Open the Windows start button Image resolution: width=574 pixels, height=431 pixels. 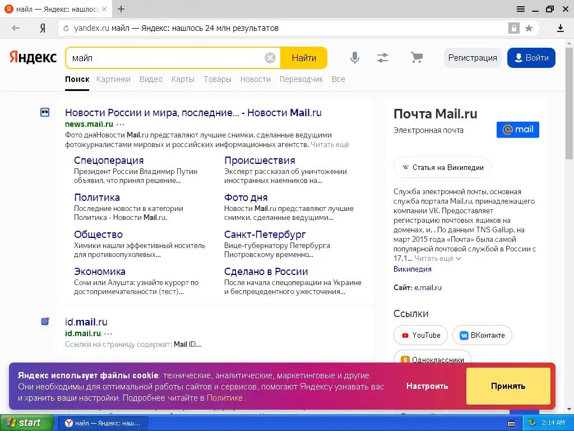tap(26, 423)
